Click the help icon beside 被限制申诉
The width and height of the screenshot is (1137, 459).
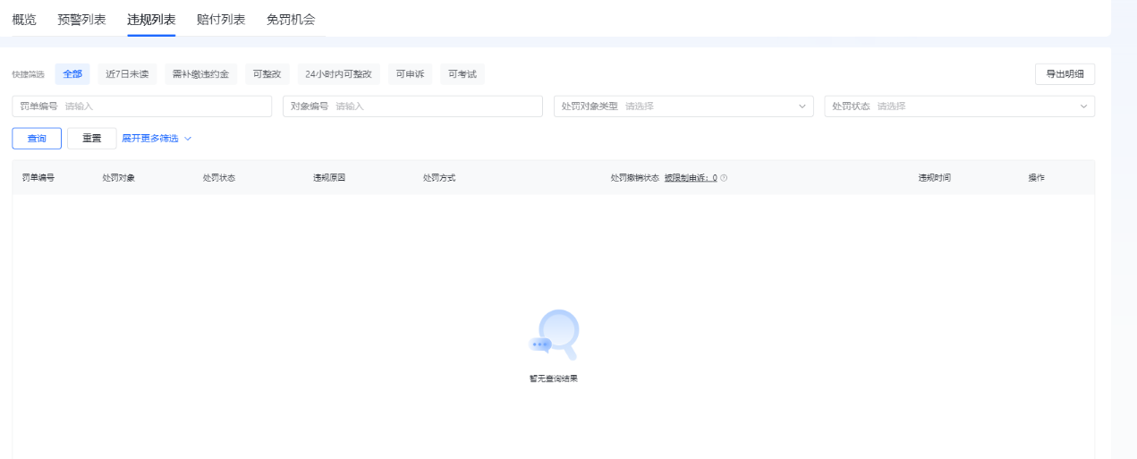coord(724,178)
